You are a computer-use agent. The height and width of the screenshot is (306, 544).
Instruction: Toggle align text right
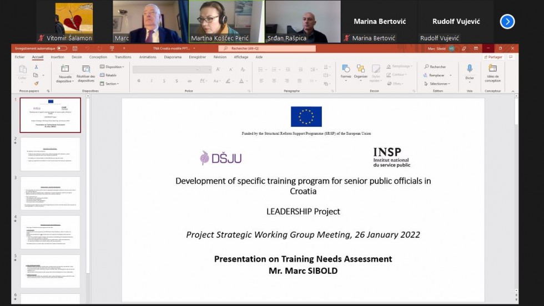coord(286,81)
